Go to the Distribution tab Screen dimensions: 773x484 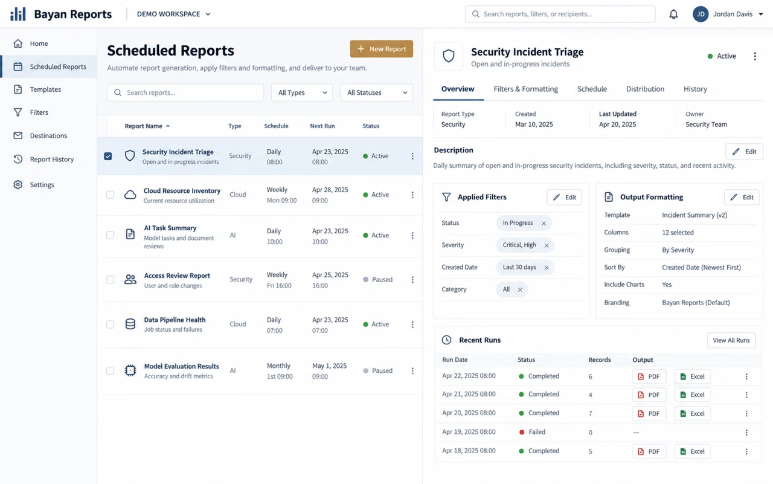tap(645, 89)
